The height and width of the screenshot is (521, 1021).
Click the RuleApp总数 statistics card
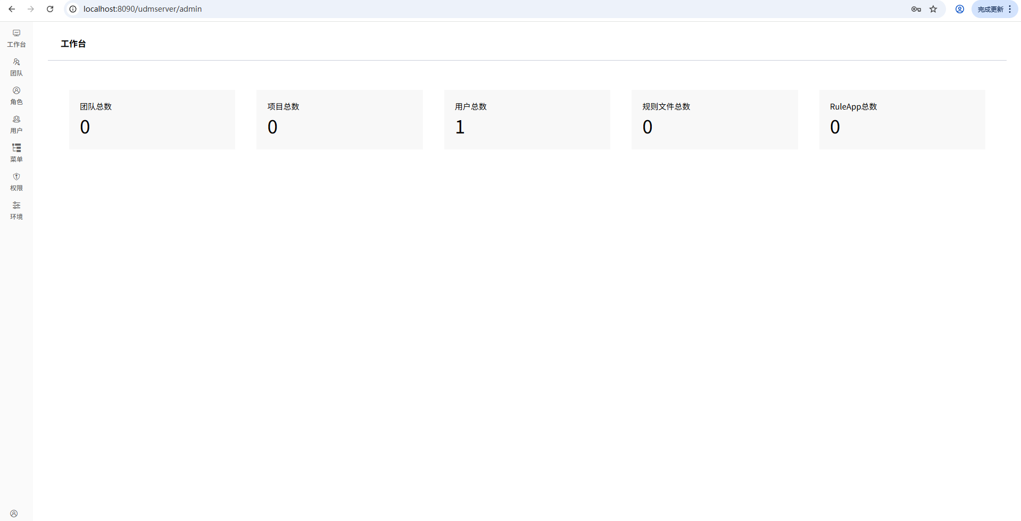pyautogui.click(x=902, y=120)
